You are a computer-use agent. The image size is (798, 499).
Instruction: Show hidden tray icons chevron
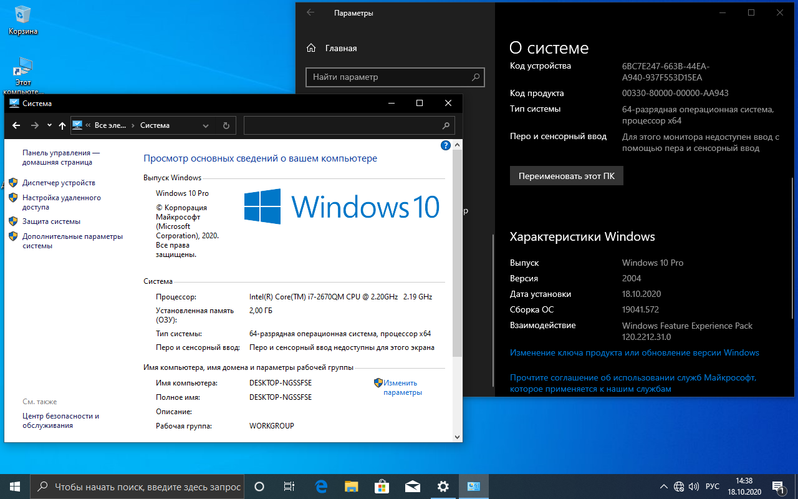coord(664,487)
